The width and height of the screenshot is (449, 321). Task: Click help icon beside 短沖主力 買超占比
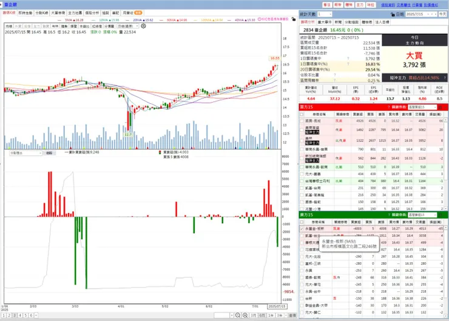coord(445,78)
